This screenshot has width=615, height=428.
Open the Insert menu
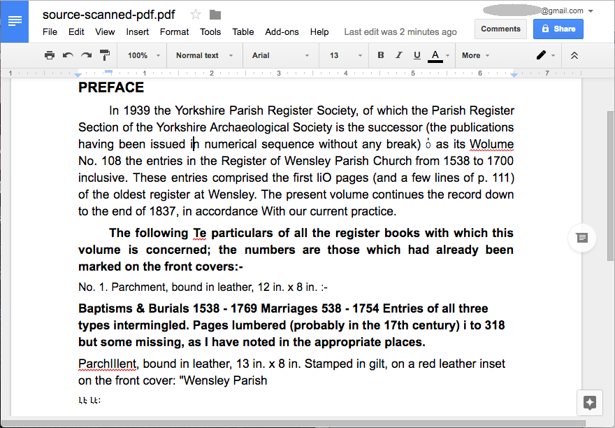138,31
